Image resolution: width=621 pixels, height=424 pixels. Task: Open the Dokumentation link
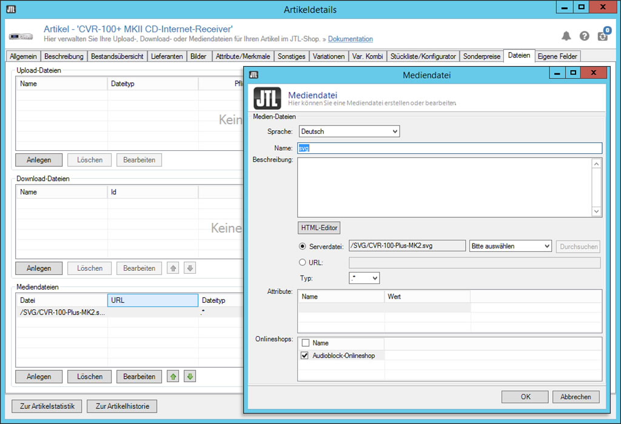(x=350, y=39)
